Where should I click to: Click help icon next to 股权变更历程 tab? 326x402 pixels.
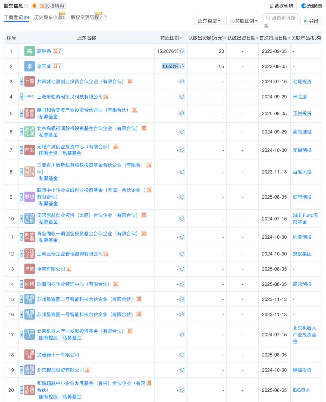click(x=105, y=18)
